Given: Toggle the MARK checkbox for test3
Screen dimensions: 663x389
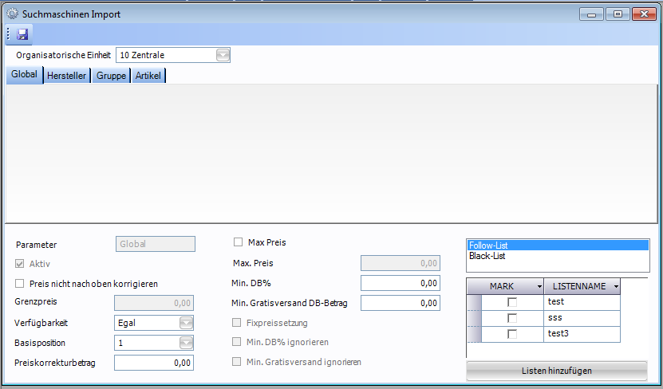Looking at the screenshot, I should click(512, 334).
